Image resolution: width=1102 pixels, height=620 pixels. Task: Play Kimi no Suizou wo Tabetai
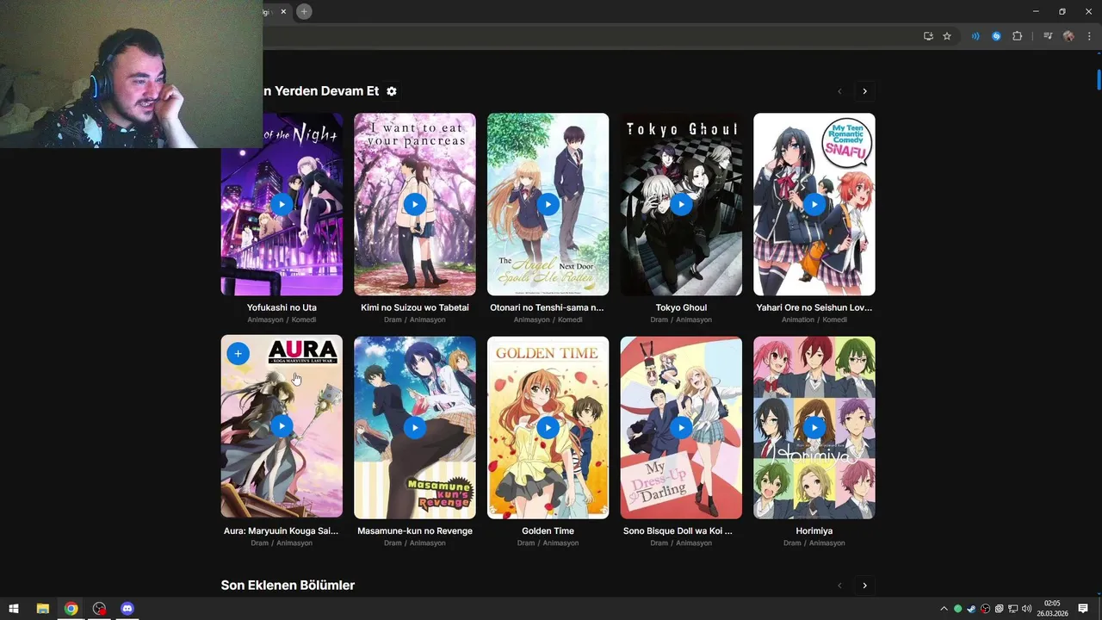click(415, 204)
